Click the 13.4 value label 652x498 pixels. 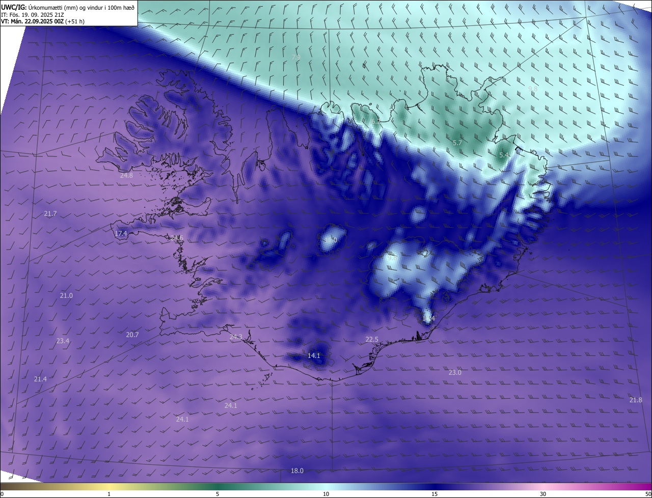[428, 319]
